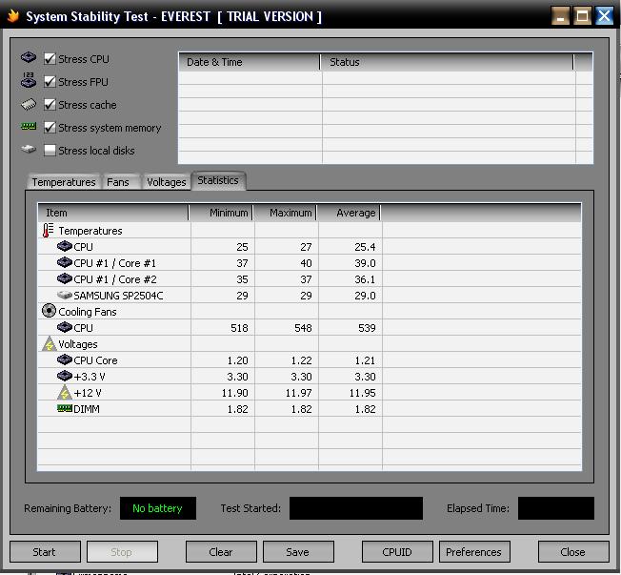621x575 pixels.
Task: Click the CPU Core voltage label
Action: point(95,360)
